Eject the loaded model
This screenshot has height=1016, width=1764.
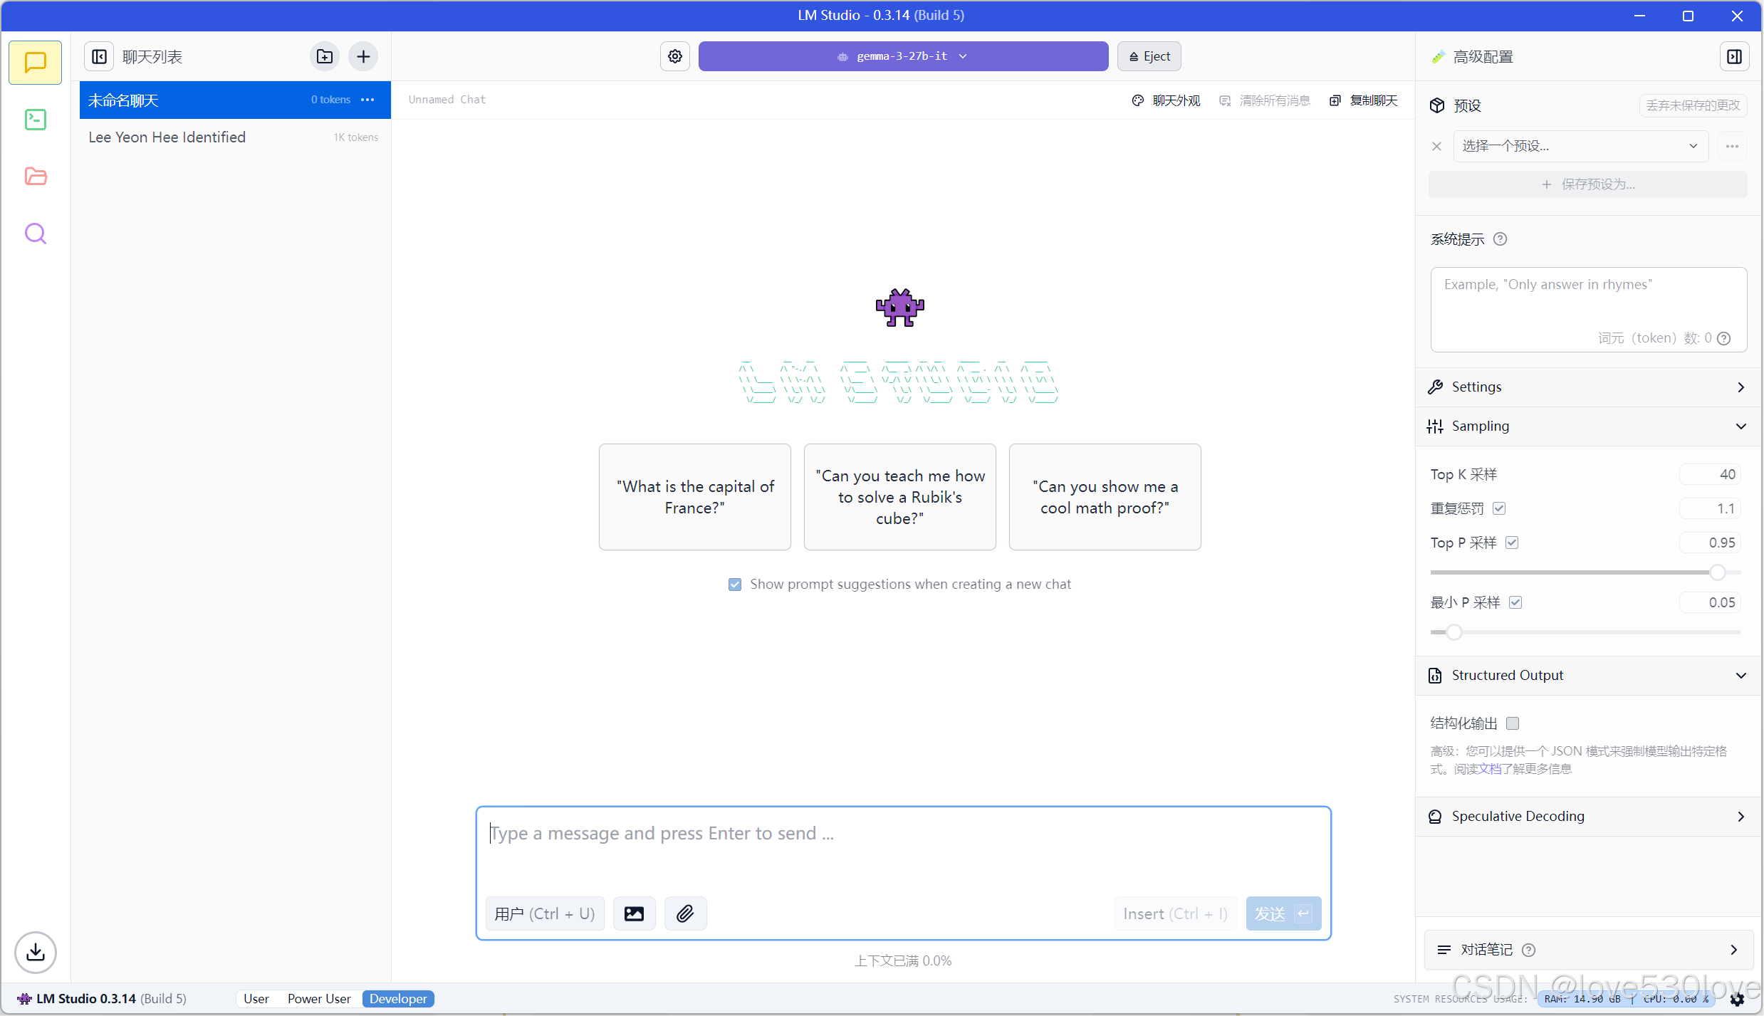1149,56
